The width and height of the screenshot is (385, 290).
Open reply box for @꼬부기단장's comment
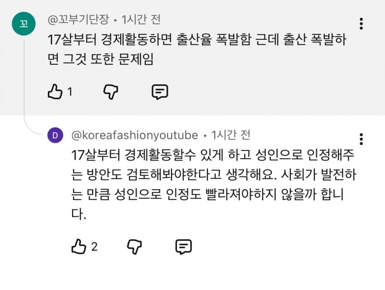(159, 92)
